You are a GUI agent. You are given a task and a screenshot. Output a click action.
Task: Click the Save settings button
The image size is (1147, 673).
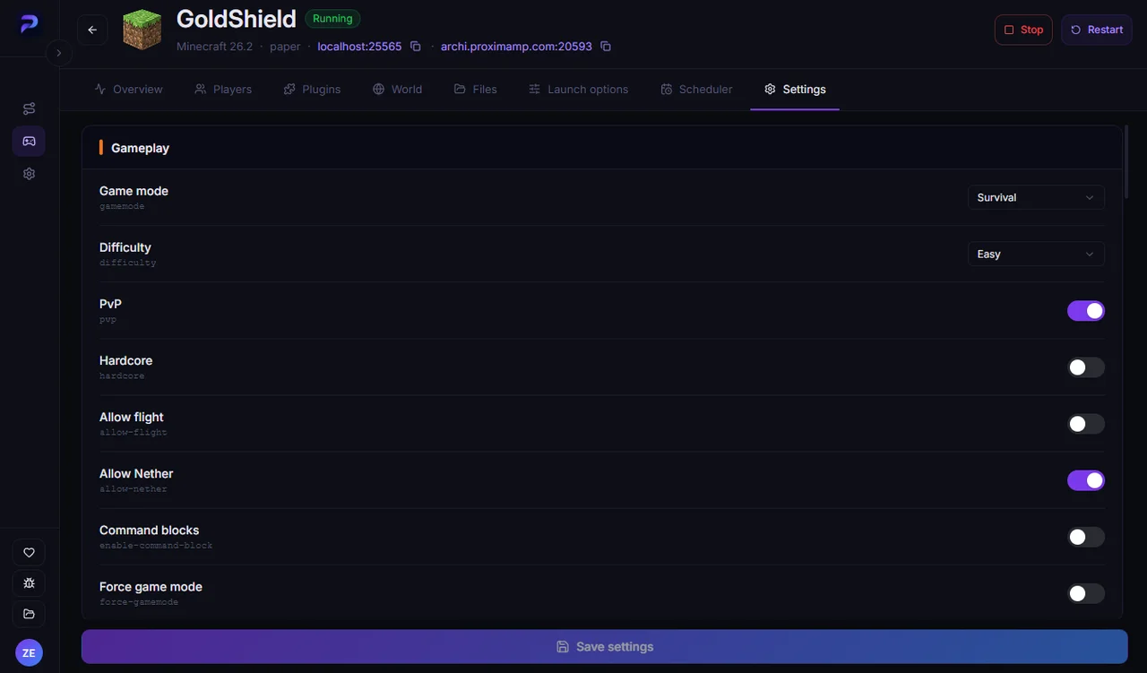[x=604, y=647]
